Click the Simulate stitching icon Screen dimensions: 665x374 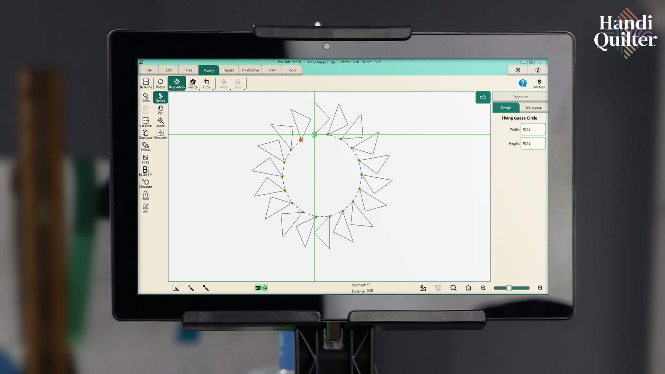[160, 134]
